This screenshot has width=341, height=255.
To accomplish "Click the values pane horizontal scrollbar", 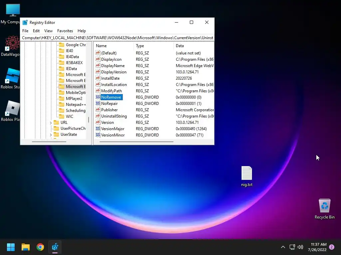I will pyautogui.click(x=136, y=141).
